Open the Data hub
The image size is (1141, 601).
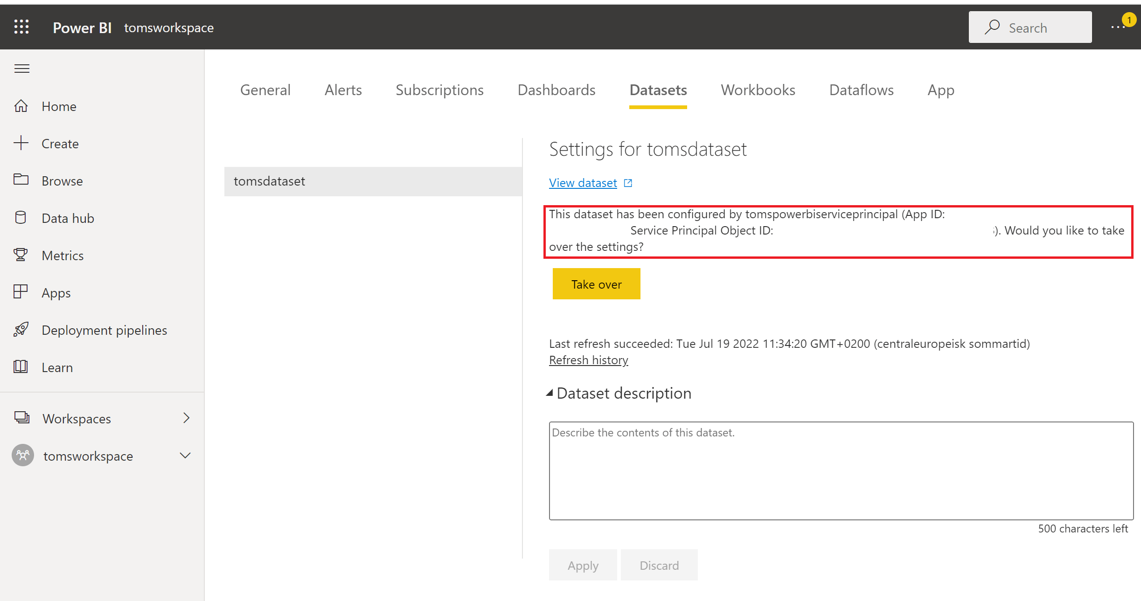click(x=68, y=218)
